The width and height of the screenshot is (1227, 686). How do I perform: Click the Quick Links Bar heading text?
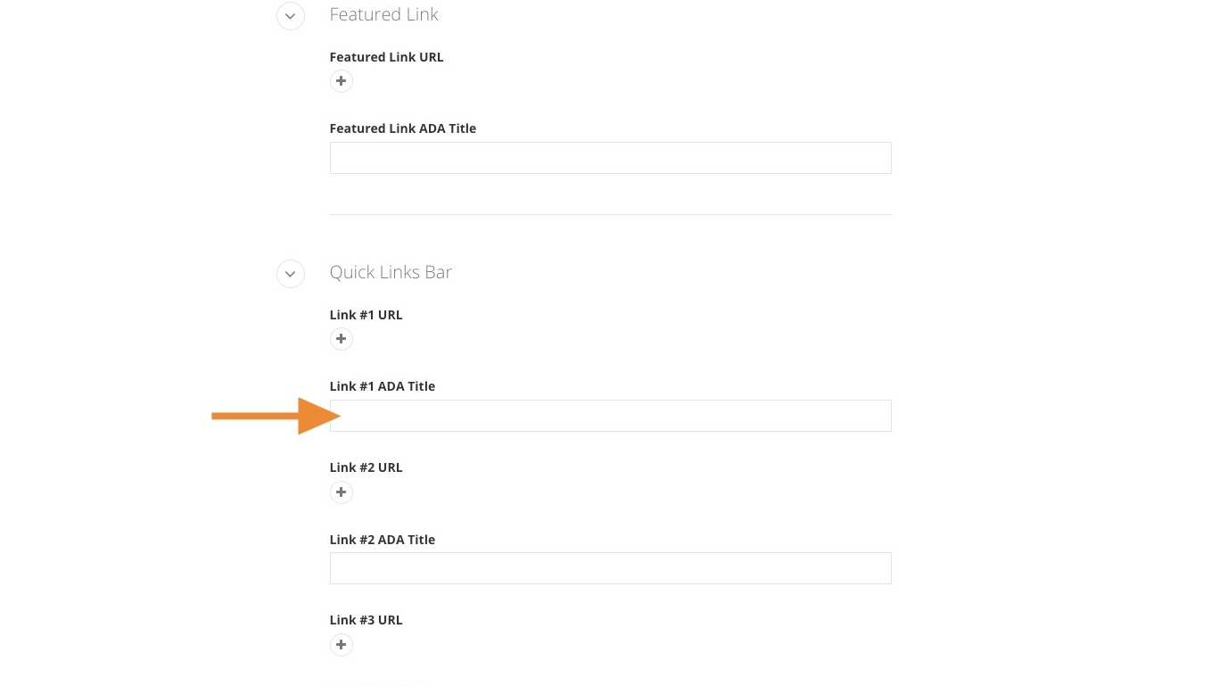pyautogui.click(x=391, y=272)
